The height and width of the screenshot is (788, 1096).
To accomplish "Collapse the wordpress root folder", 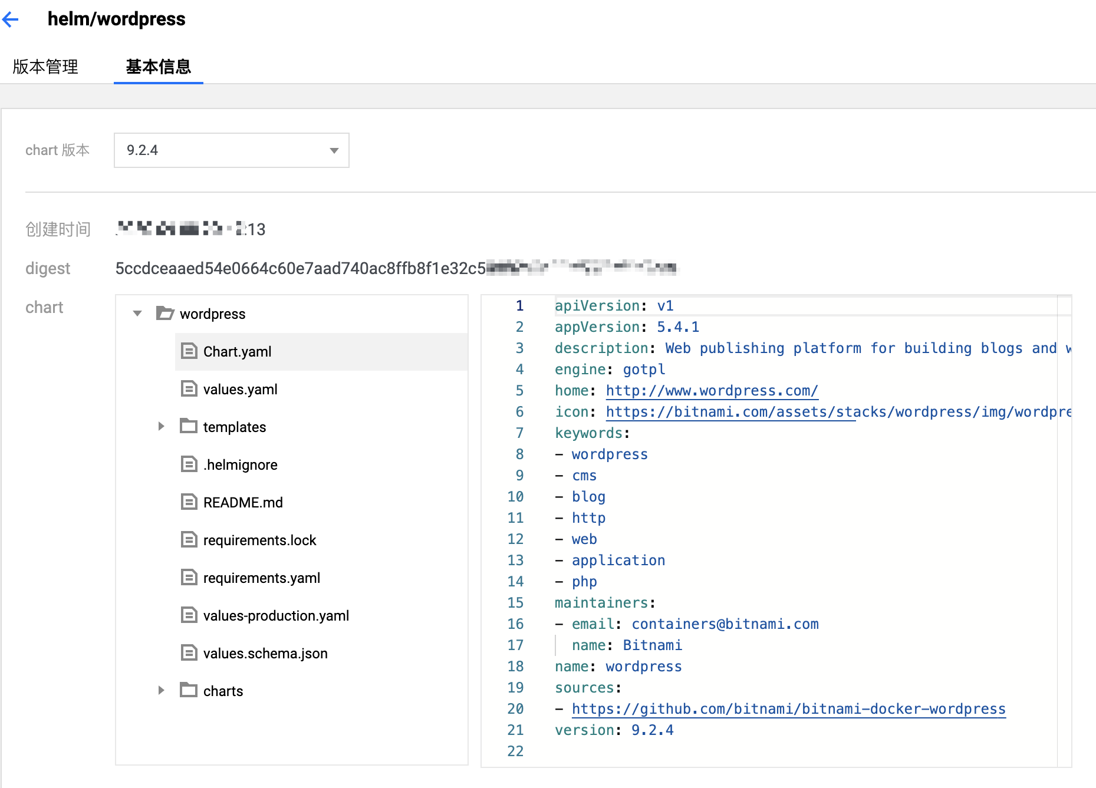I will click(x=137, y=314).
